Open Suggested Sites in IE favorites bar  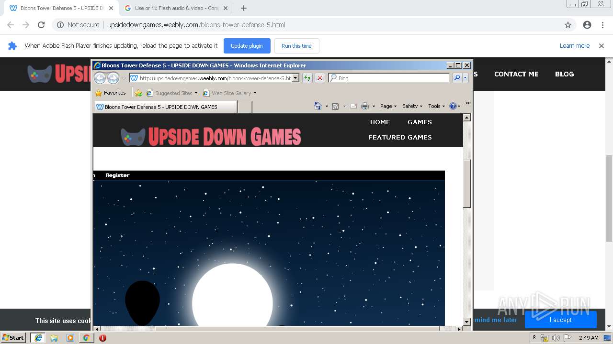(172, 93)
